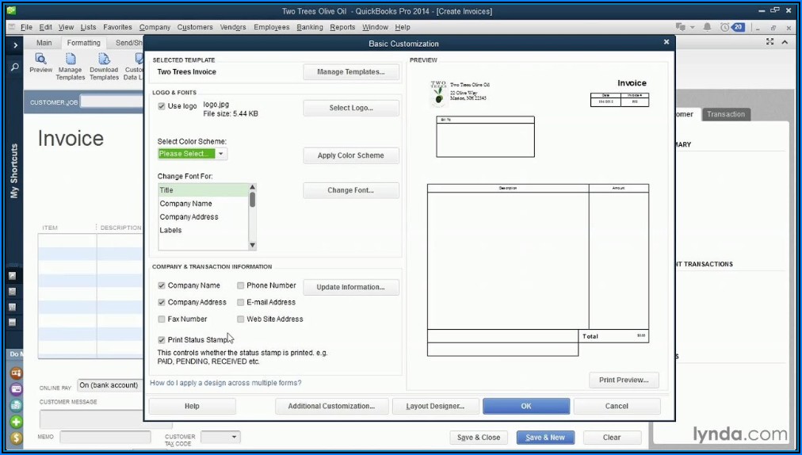The width and height of the screenshot is (802, 455).
Task: Uncheck the Use logo checkbox
Action: 162,106
